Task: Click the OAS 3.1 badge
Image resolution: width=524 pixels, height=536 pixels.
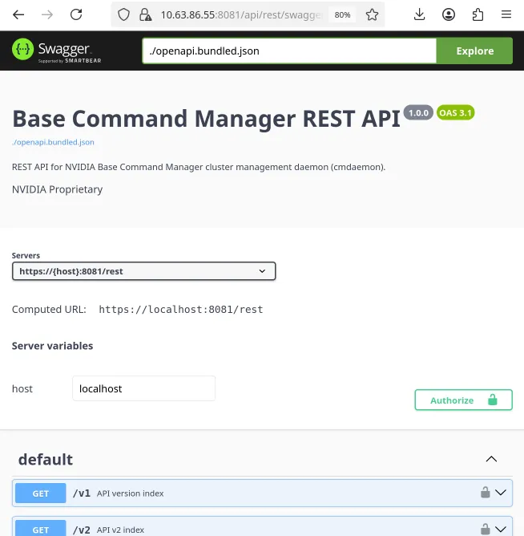Action: [455, 113]
